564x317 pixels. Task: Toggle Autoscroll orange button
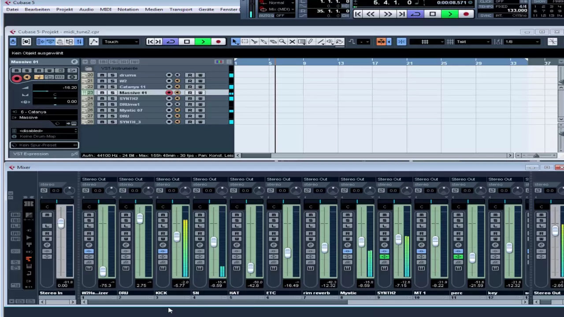point(382,41)
